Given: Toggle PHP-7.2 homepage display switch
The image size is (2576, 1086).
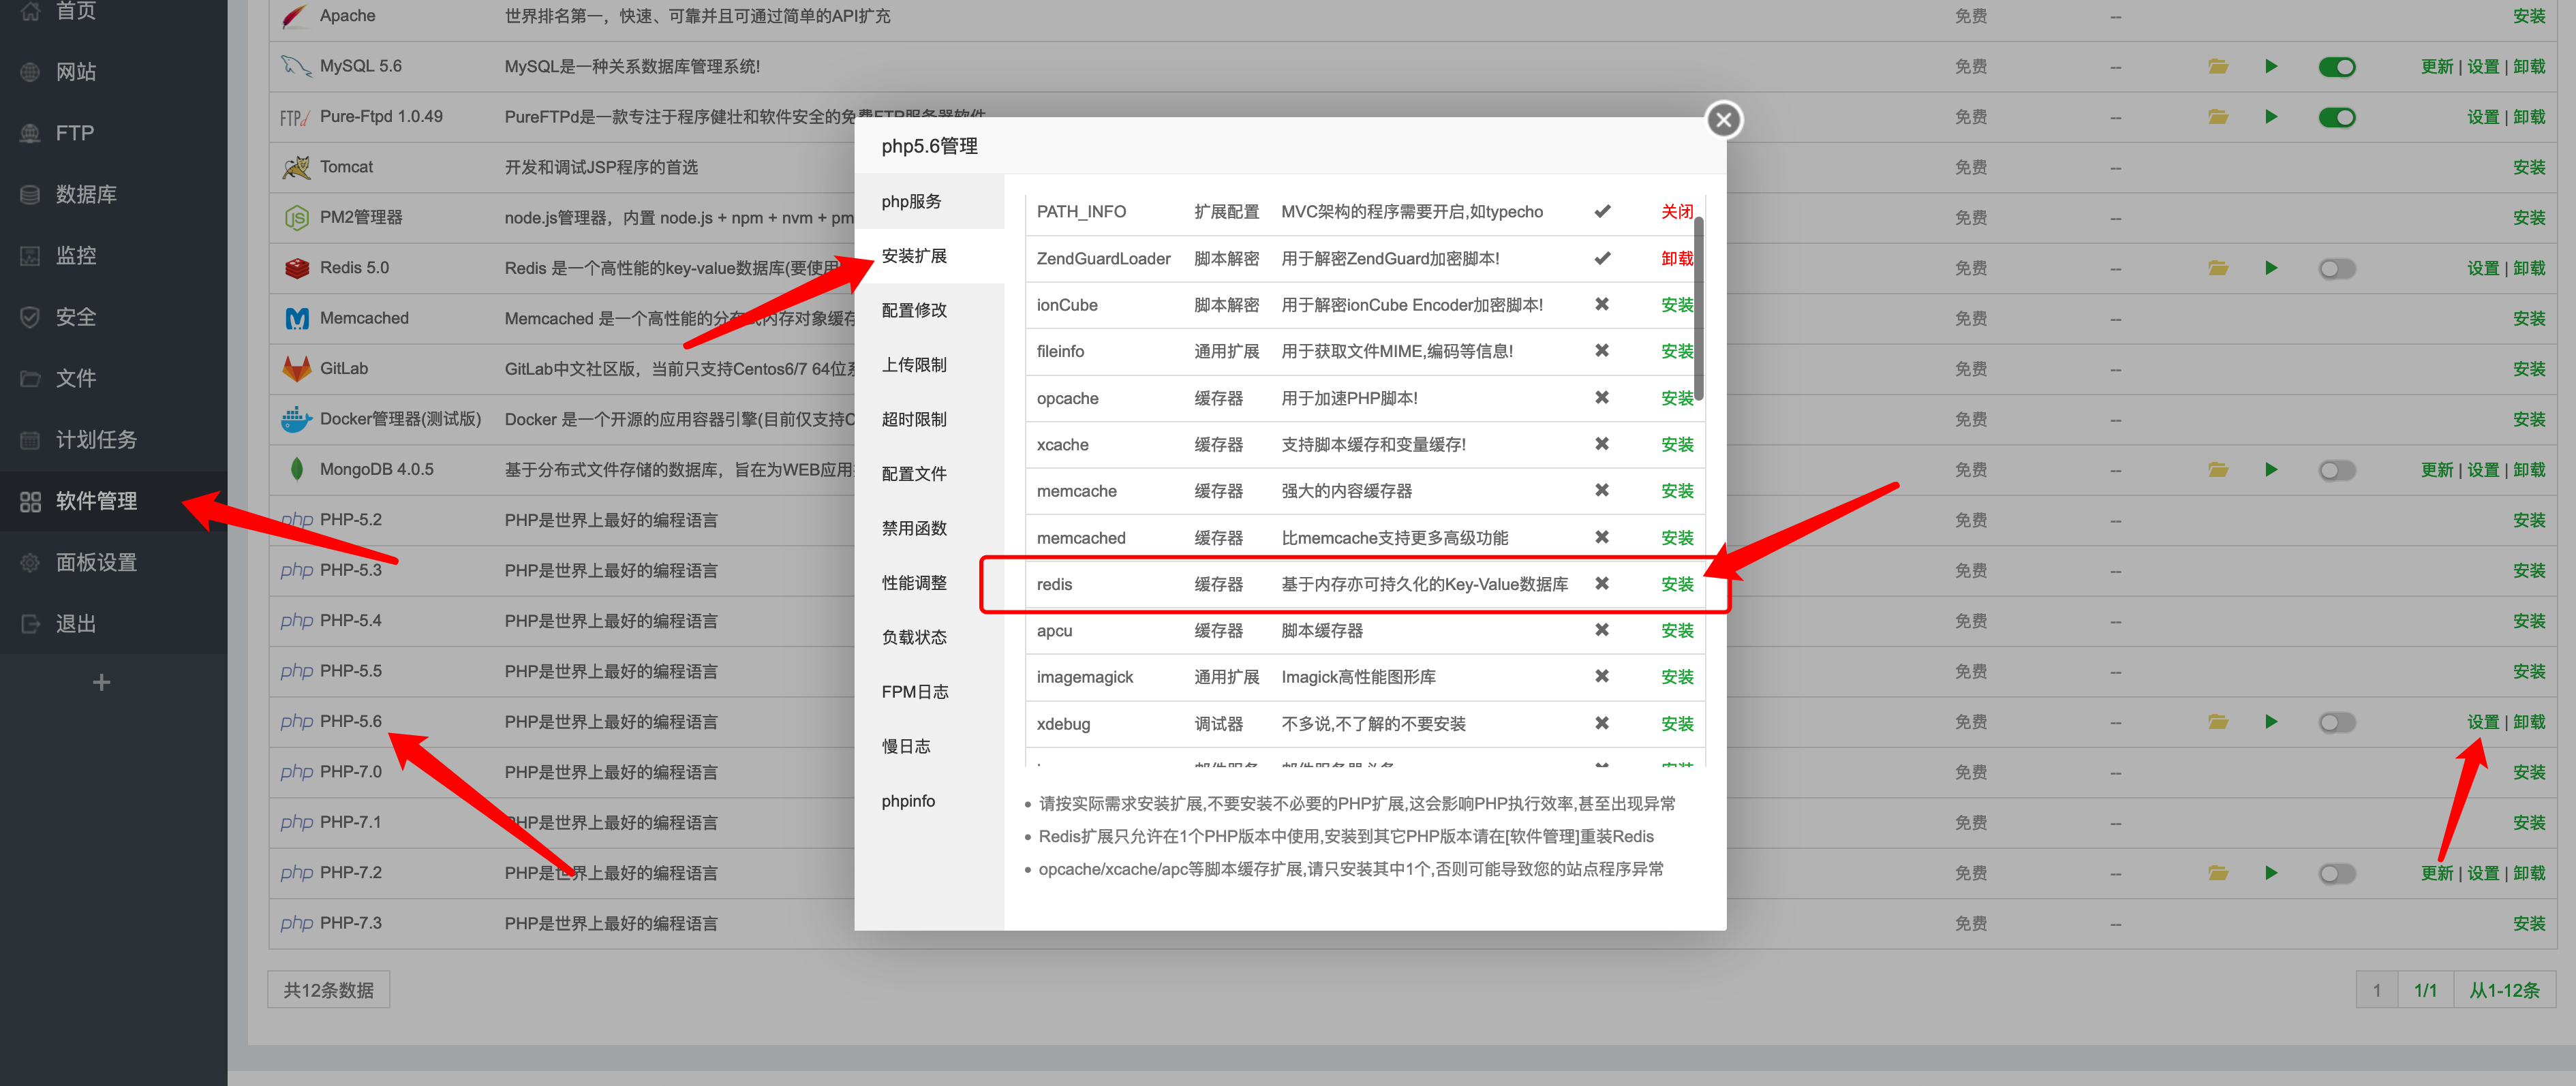Looking at the screenshot, I should coord(2336,873).
